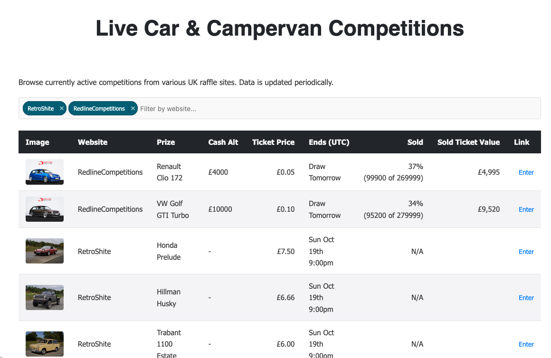Sort table by Website column header
Viewport: 551px width, 358px height.
pyautogui.click(x=93, y=142)
